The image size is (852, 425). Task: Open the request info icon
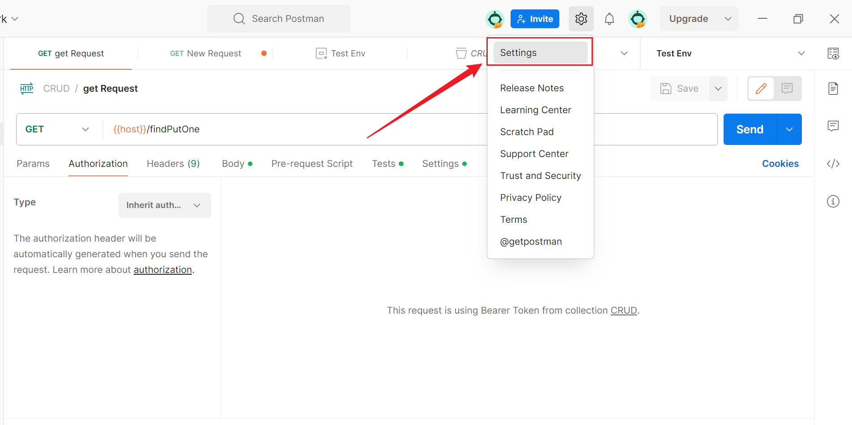tap(833, 201)
